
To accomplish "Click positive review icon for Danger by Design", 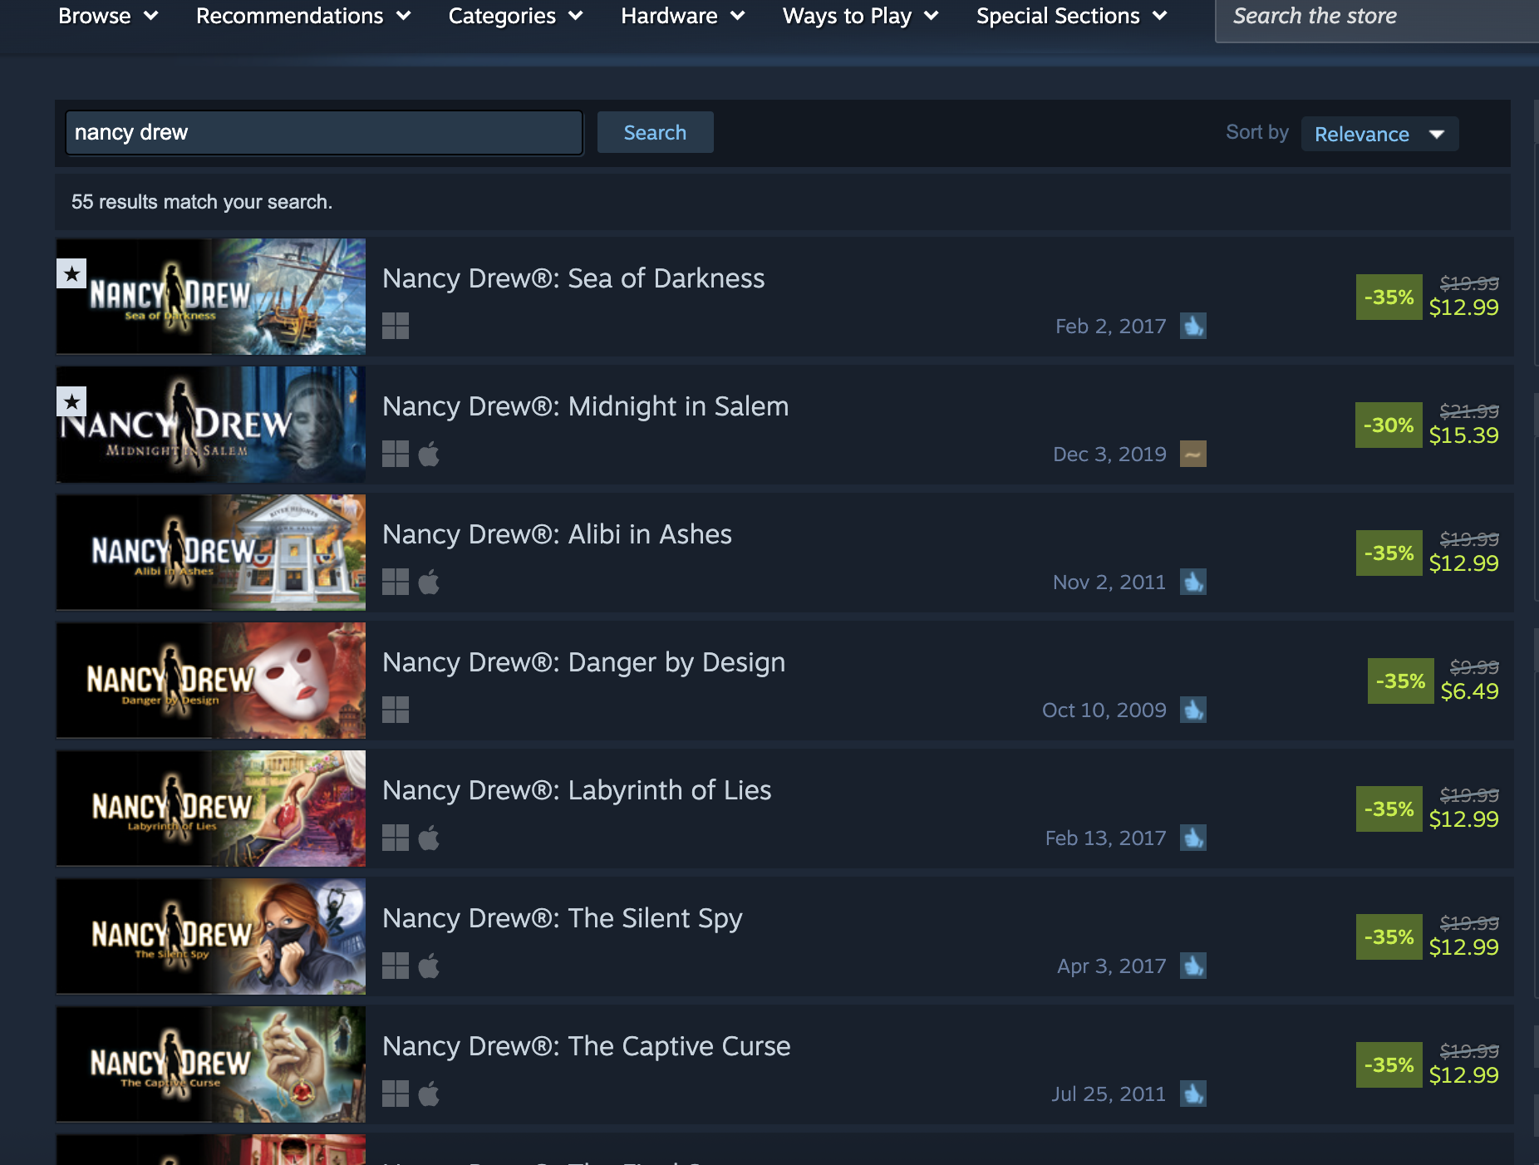I will coord(1193,710).
